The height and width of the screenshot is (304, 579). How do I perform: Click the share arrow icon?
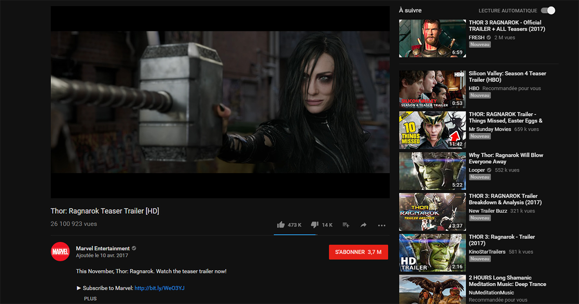coord(363,225)
